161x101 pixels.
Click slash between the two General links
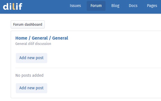coord(50,38)
